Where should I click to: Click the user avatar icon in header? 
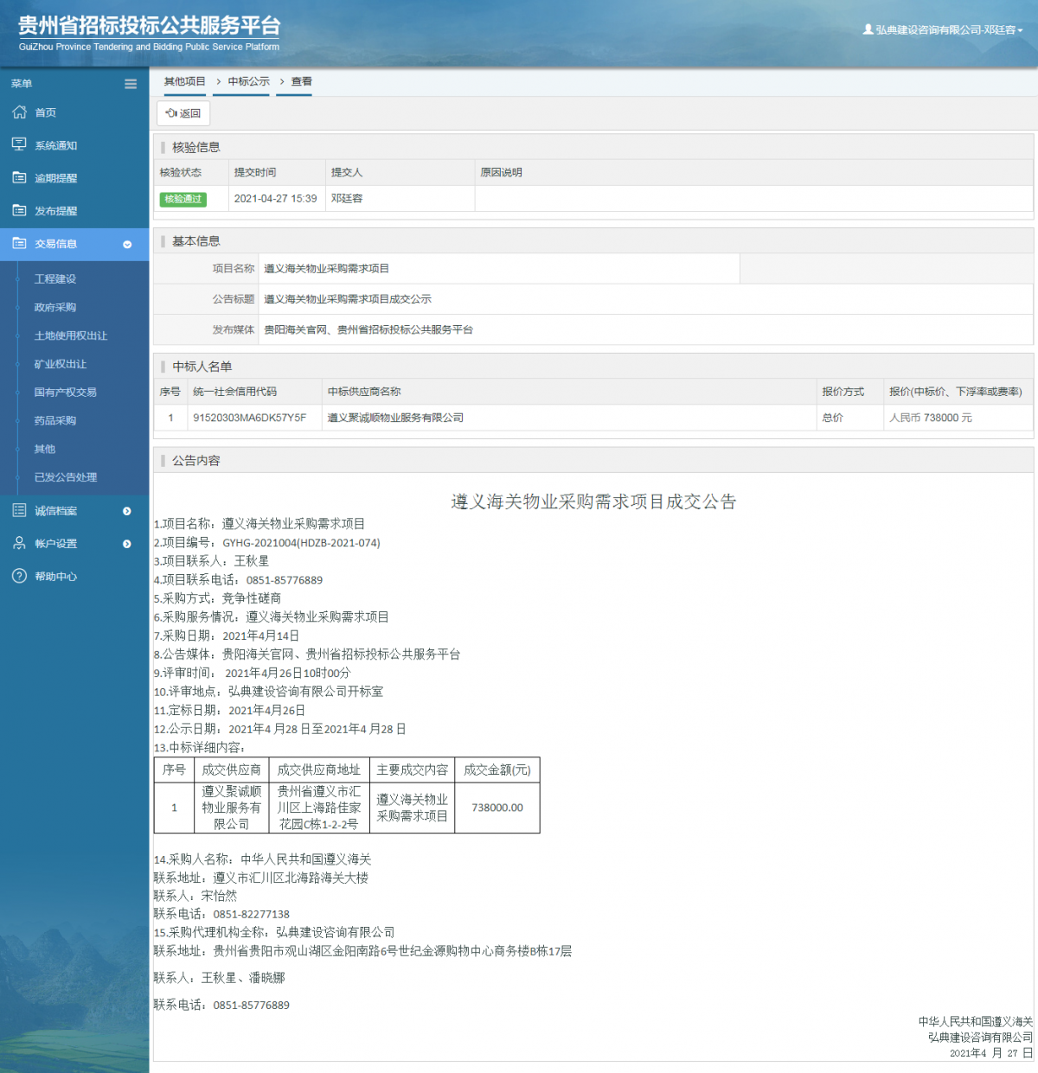868,29
